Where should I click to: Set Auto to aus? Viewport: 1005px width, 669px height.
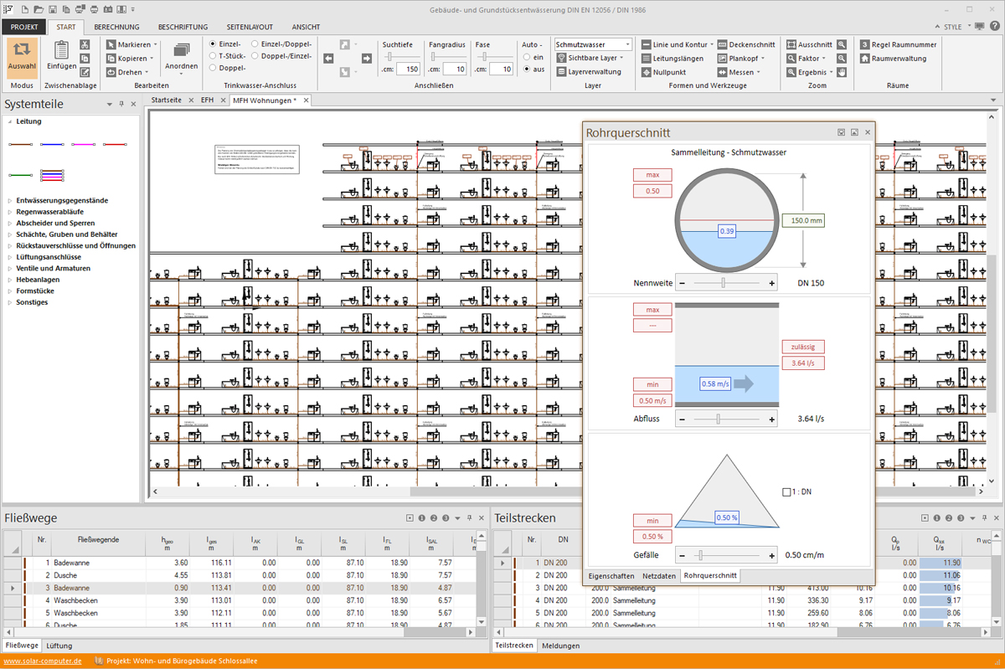point(526,69)
